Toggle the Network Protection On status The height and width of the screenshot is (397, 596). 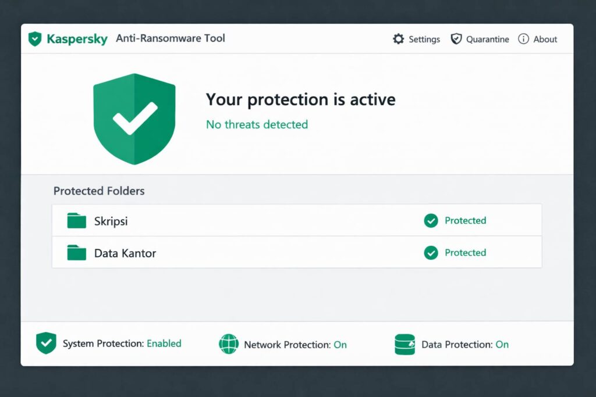(x=340, y=345)
